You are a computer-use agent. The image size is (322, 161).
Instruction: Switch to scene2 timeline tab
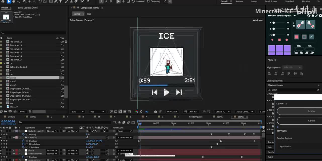tap(220, 117)
